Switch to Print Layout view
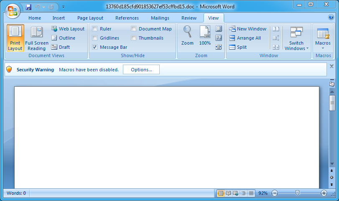 pyautogui.click(x=15, y=38)
